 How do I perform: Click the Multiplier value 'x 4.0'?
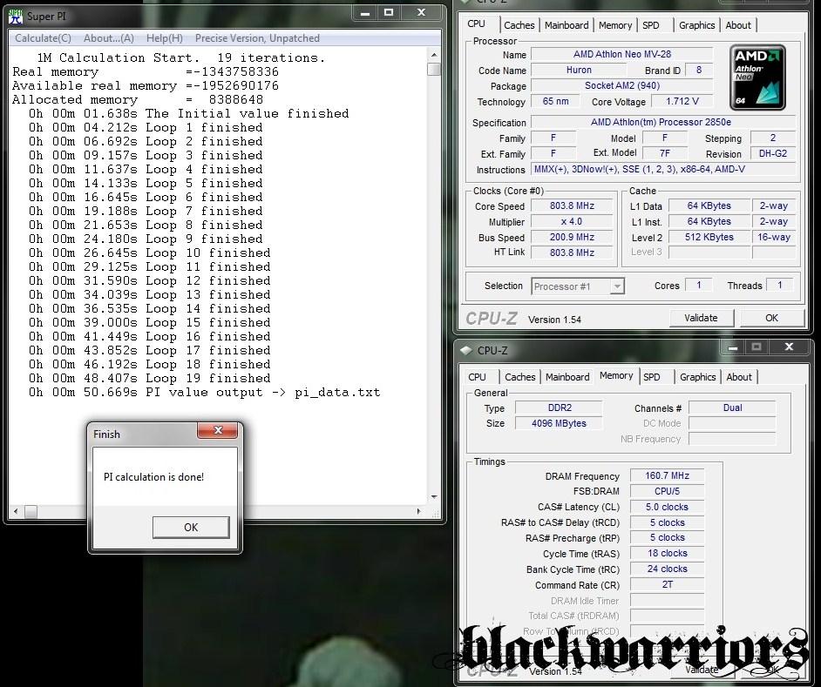tap(572, 221)
